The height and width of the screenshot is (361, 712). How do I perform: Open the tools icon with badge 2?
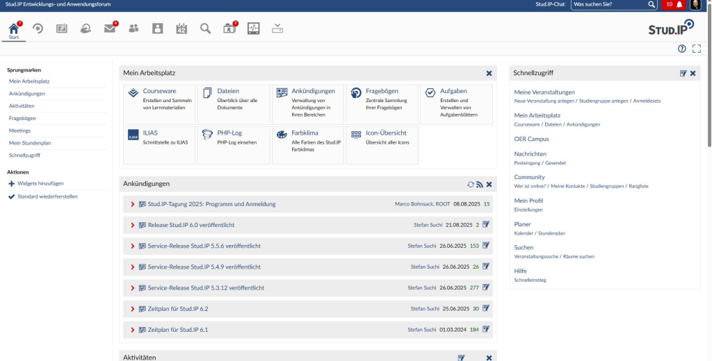pyautogui.click(x=229, y=28)
